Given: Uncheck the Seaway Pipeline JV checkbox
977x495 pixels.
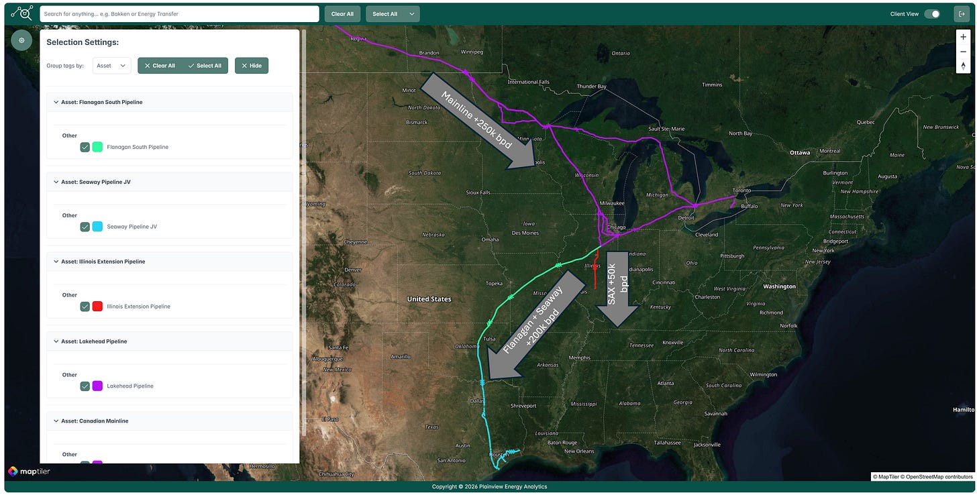Looking at the screenshot, I should click(x=85, y=227).
